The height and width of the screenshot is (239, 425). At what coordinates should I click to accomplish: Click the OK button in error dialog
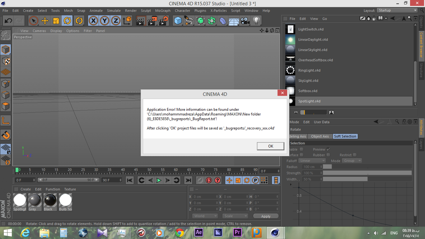270,146
